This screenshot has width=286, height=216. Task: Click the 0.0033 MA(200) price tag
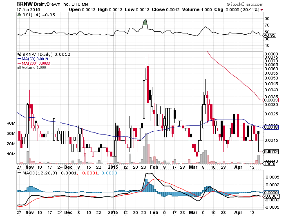(271, 100)
